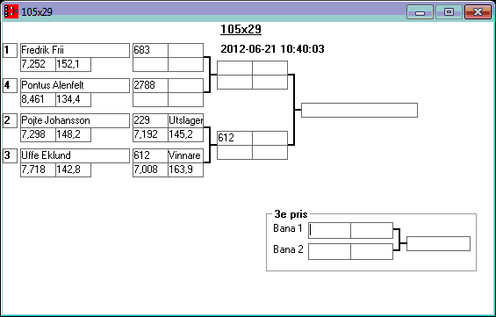Image resolution: width=496 pixels, height=317 pixels.
Task: Close the 105x29 window
Action: (x=478, y=12)
